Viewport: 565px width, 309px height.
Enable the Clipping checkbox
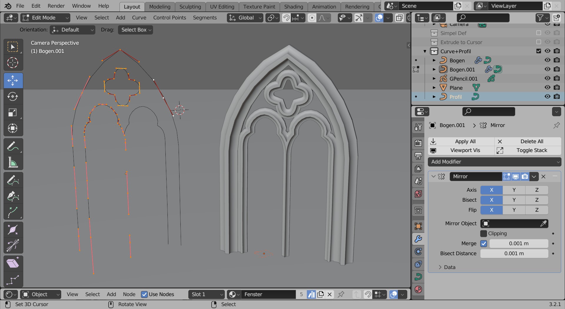483,233
